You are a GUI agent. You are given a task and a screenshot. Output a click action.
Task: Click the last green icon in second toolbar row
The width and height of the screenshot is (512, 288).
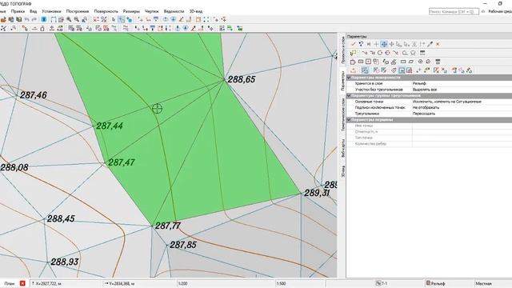pos(240,29)
